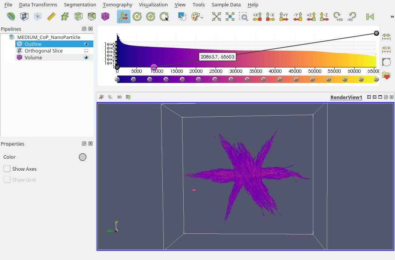Select the Orthogonal Slice module row
This screenshot has height=260, width=395.
click(54, 51)
